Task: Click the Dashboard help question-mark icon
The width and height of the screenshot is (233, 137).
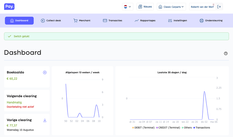Action: click(x=226, y=53)
